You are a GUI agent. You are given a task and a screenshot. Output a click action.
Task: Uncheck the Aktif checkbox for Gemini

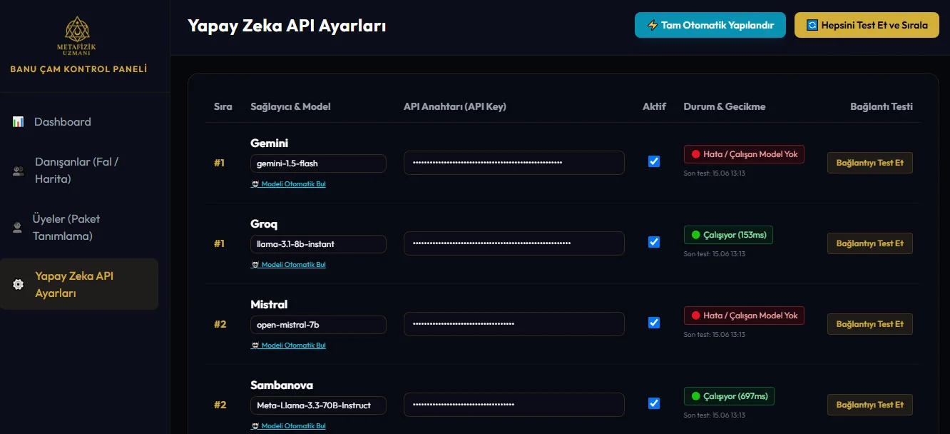coord(654,161)
